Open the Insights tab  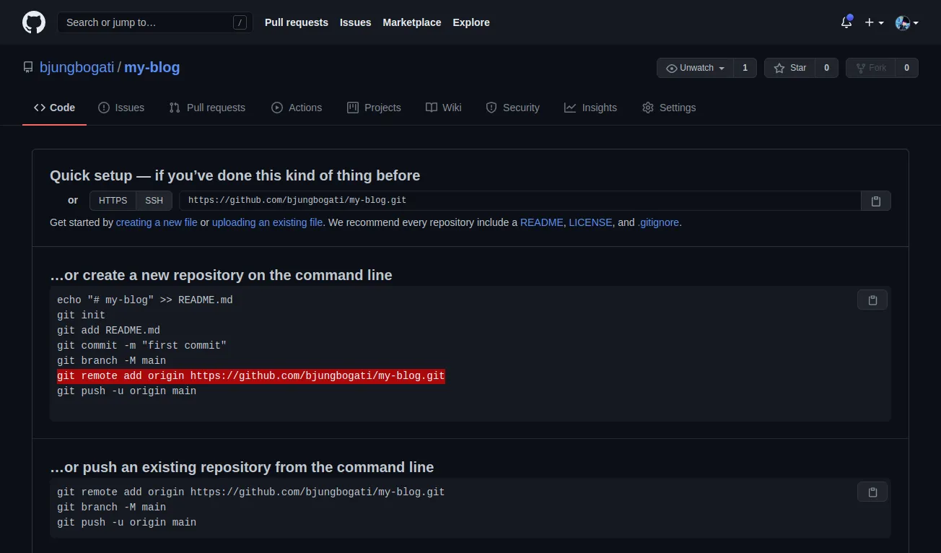[x=590, y=108]
